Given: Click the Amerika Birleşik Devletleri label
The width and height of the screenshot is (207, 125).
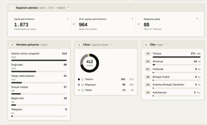Looking at the screenshot, I should [168, 85].
